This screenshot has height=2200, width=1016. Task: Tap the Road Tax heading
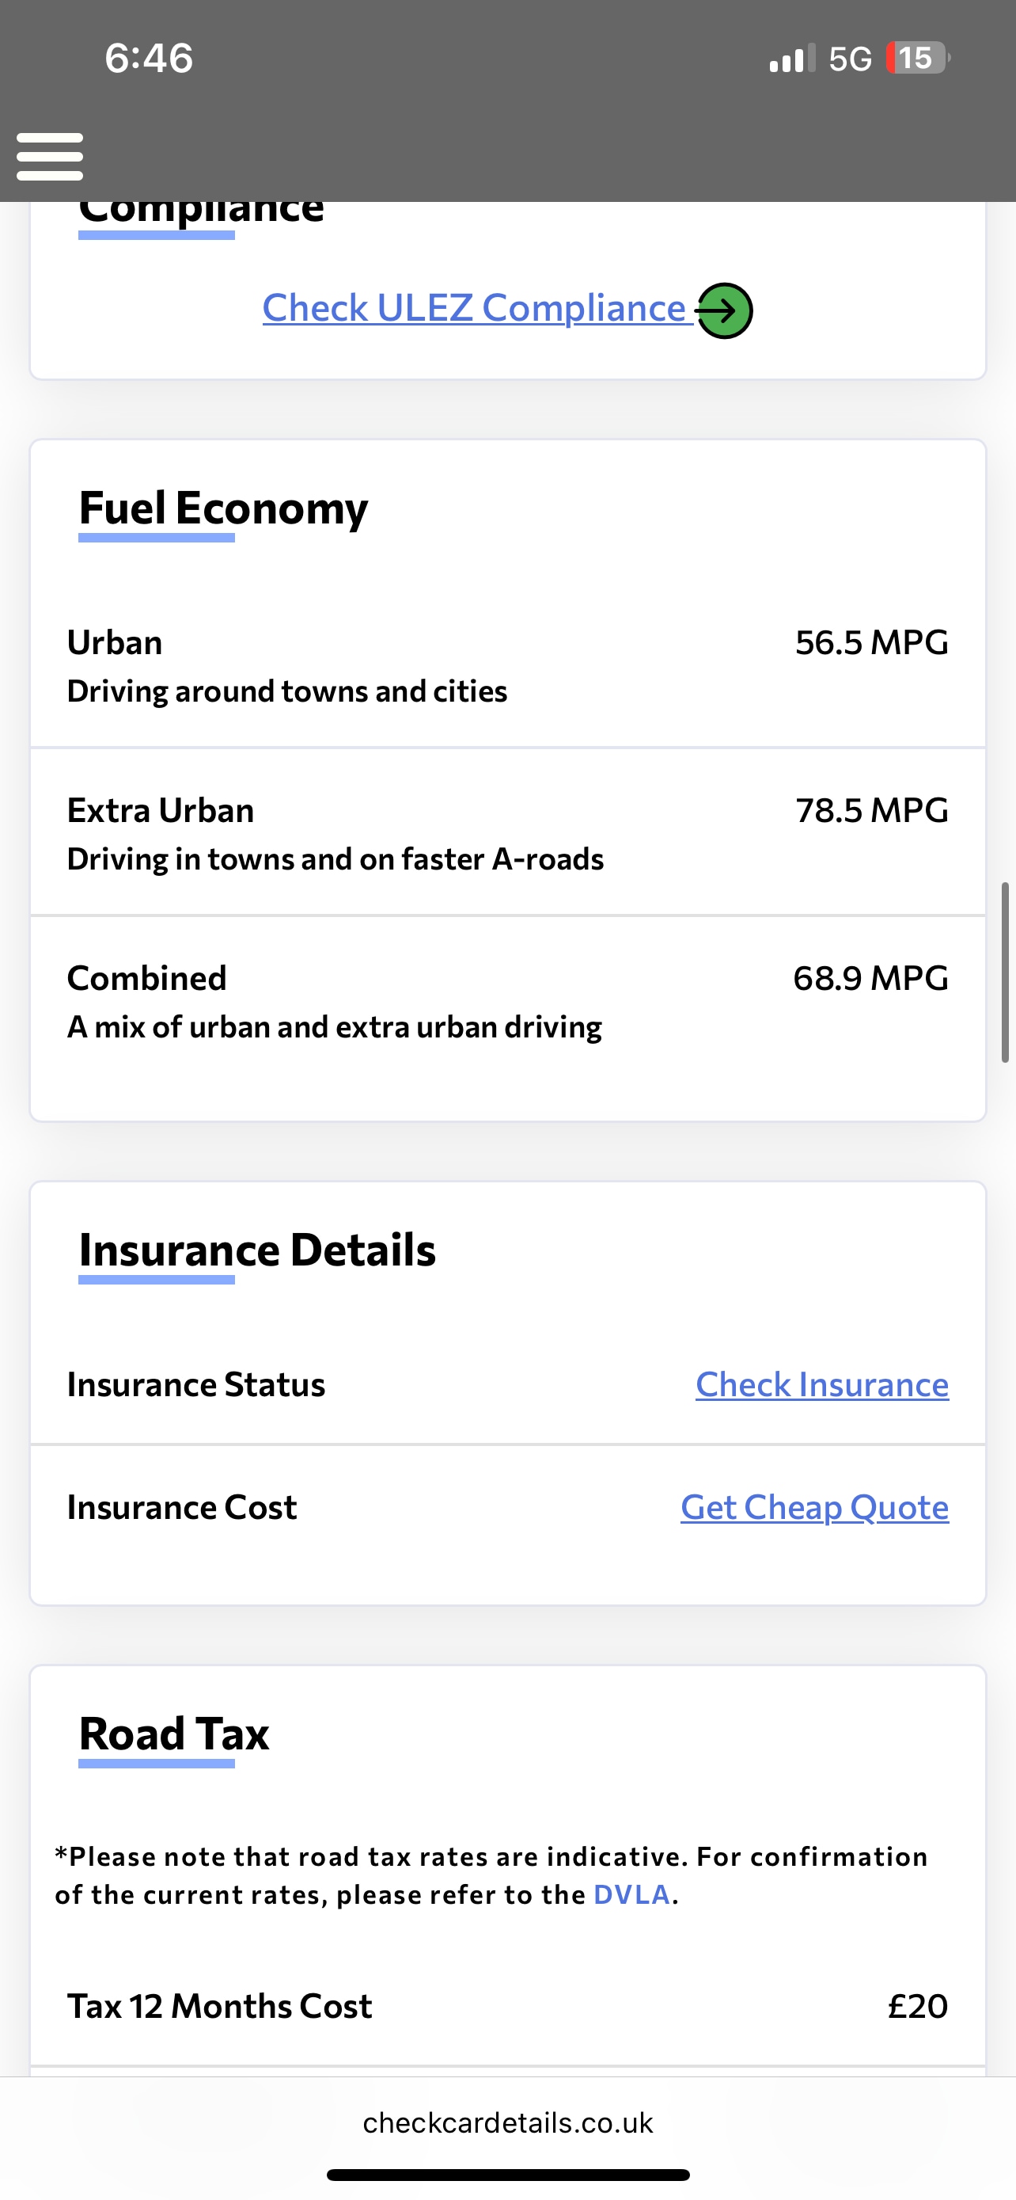pyautogui.click(x=174, y=1734)
